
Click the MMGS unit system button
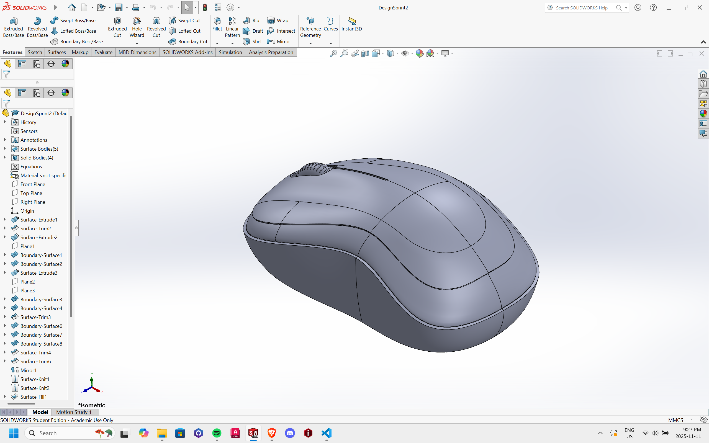(x=675, y=420)
